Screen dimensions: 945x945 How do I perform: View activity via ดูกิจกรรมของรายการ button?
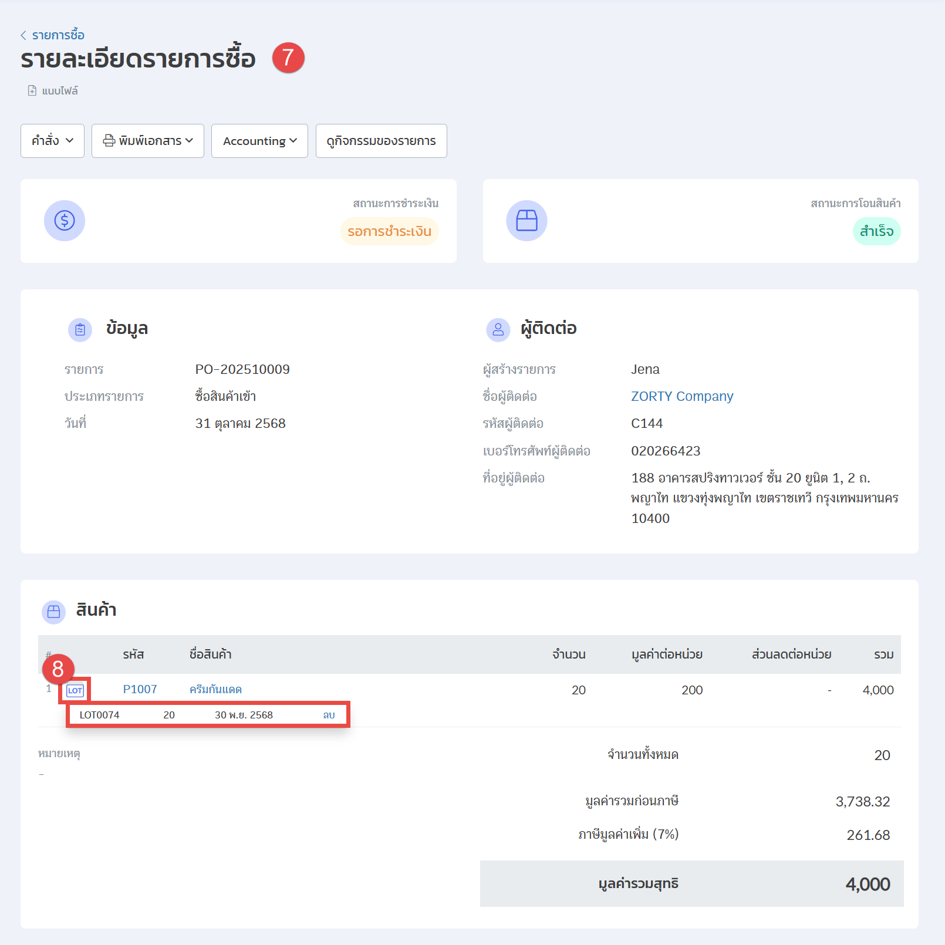[381, 141]
